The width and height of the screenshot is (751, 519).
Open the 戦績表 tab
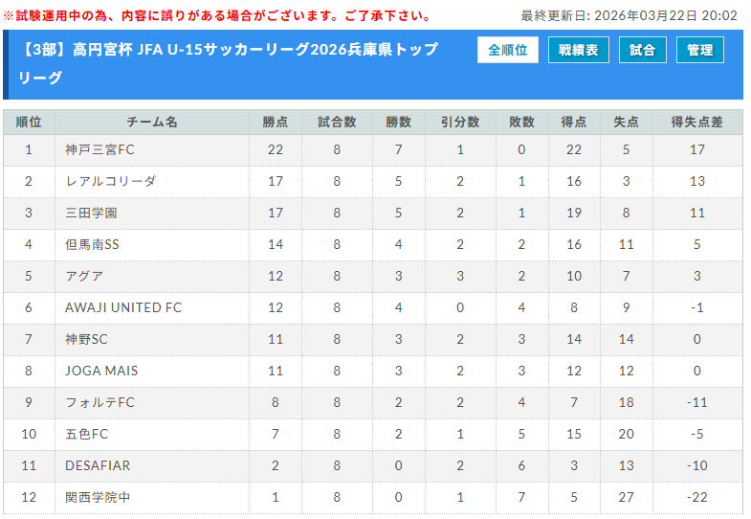[579, 51]
